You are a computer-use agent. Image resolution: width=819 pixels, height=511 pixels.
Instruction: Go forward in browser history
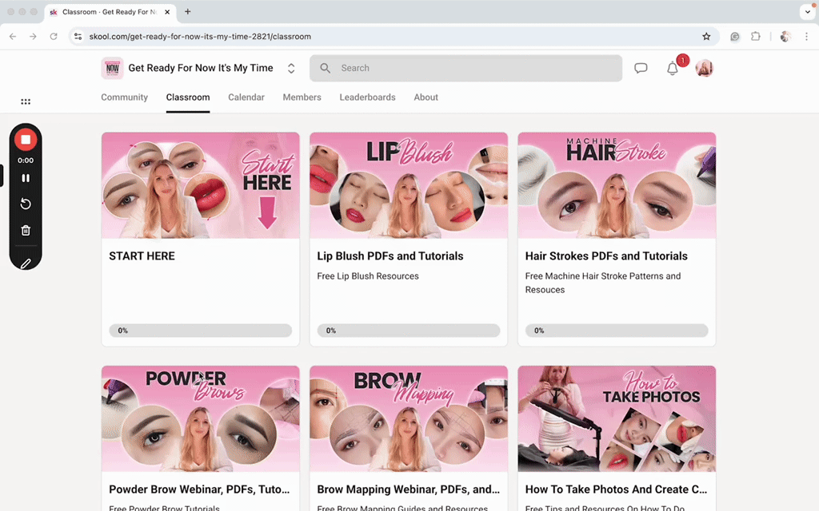[x=33, y=37]
